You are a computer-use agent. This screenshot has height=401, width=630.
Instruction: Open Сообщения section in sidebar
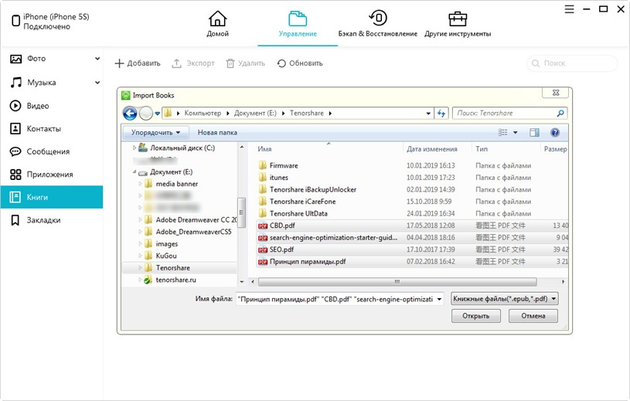[48, 151]
